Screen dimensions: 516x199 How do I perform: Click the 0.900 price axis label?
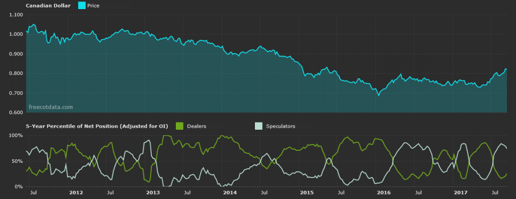coord(16,54)
